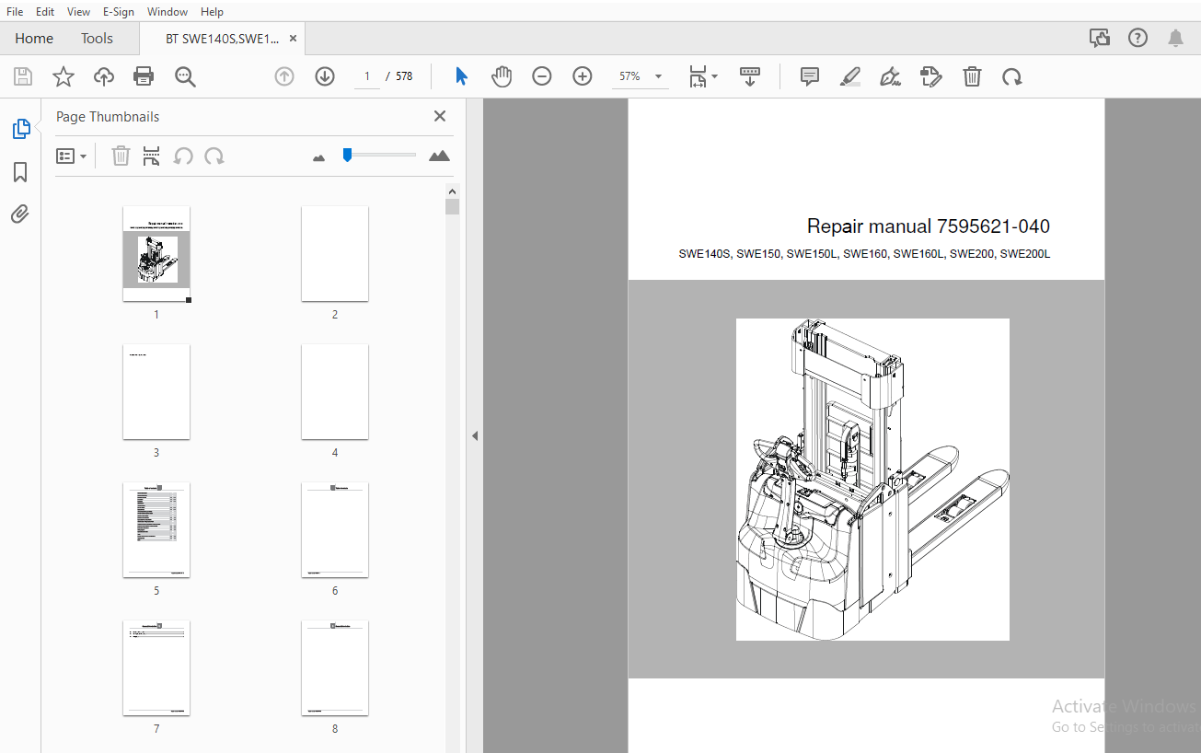Open the File menu
Screen dimensions: 1201x753
pyautogui.click(x=15, y=11)
